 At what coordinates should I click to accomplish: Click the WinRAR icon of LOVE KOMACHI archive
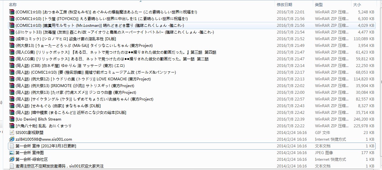click(x=12, y=79)
